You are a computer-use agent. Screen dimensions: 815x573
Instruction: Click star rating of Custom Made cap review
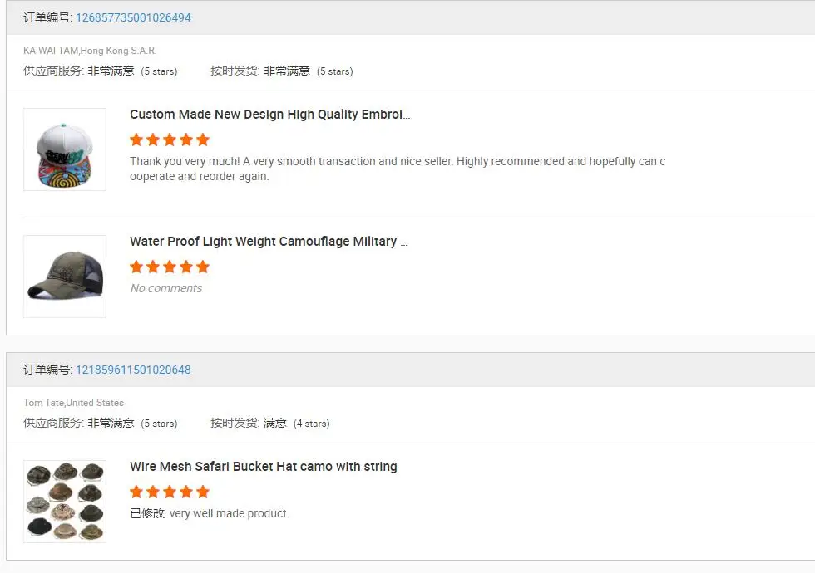170,140
